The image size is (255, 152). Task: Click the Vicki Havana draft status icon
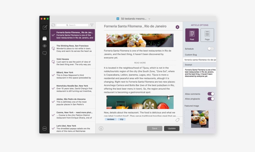click(x=53, y=62)
